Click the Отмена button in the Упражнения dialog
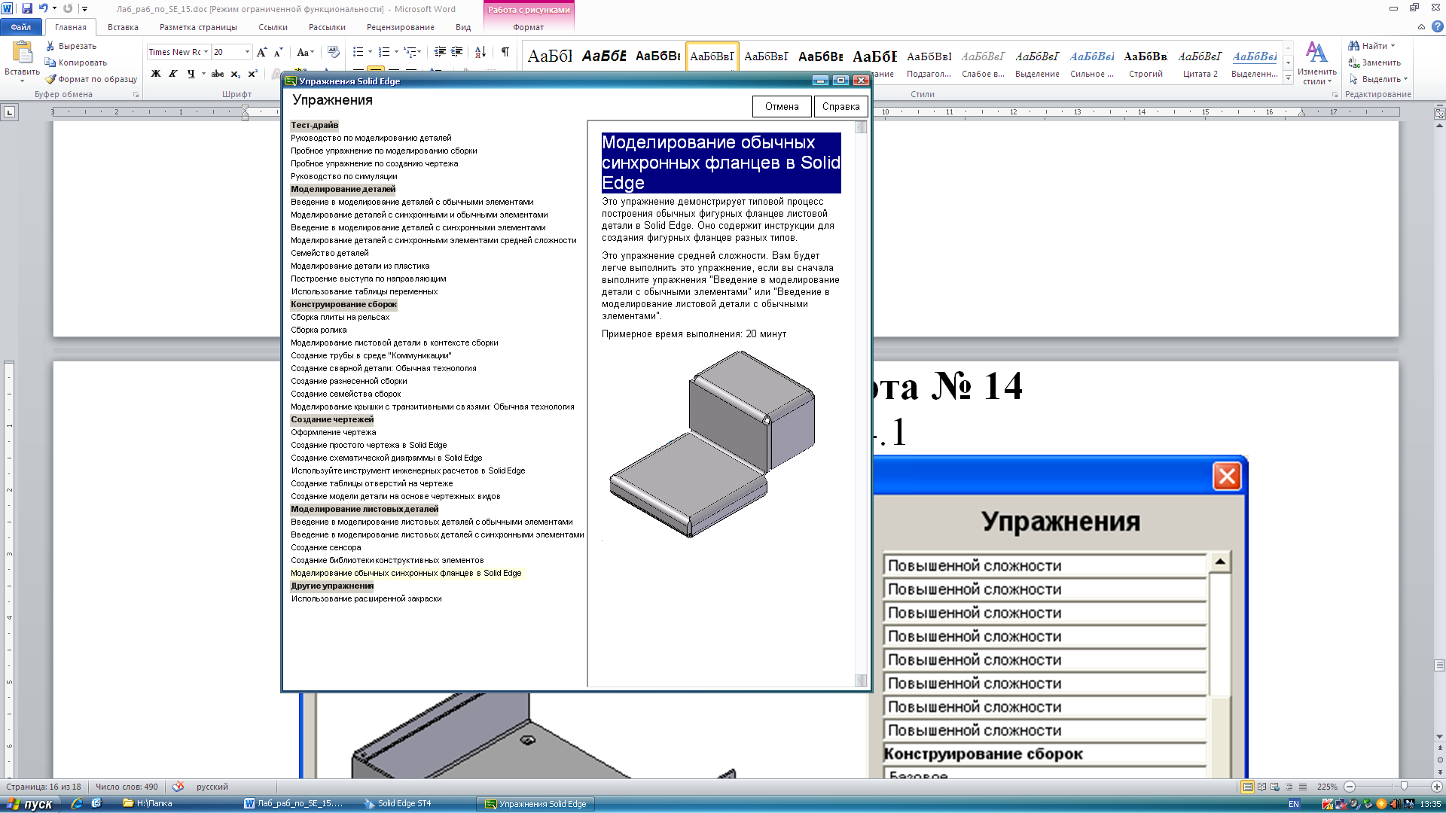This screenshot has height=813, width=1446. (782, 107)
